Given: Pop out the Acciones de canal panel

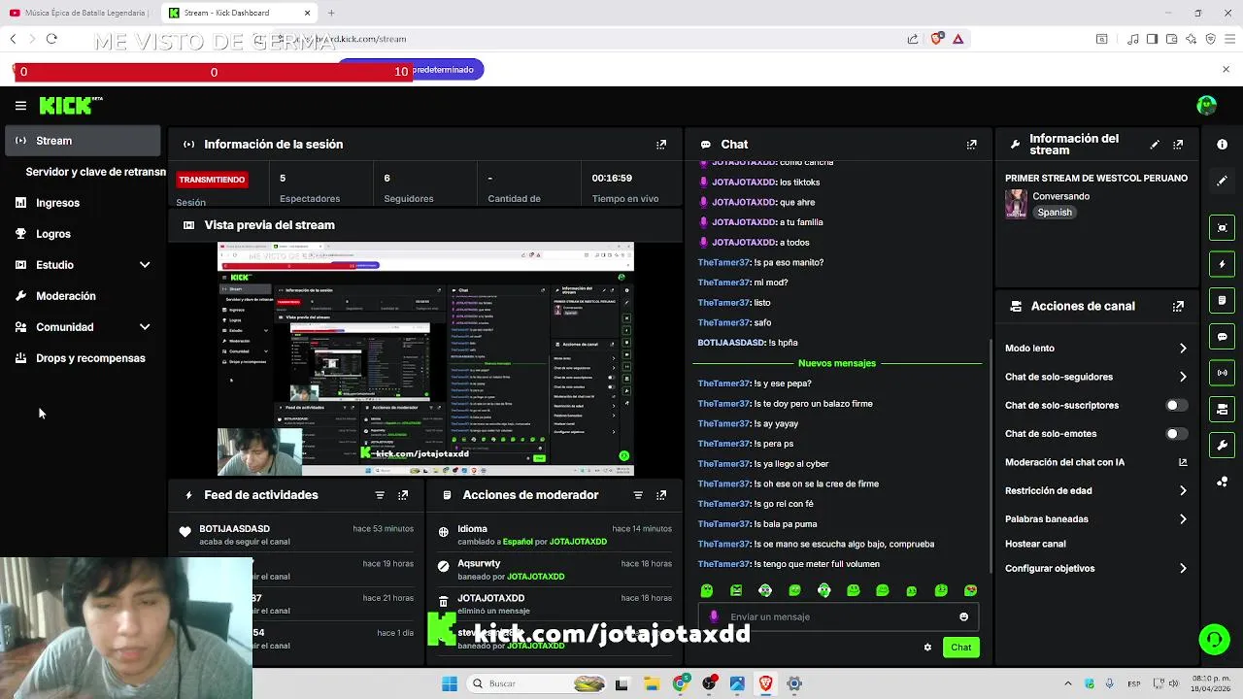Looking at the screenshot, I should [1178, 306].
